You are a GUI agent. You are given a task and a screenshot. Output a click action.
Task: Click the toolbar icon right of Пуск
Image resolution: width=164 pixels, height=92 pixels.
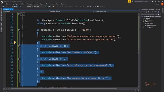coord(53,6)
